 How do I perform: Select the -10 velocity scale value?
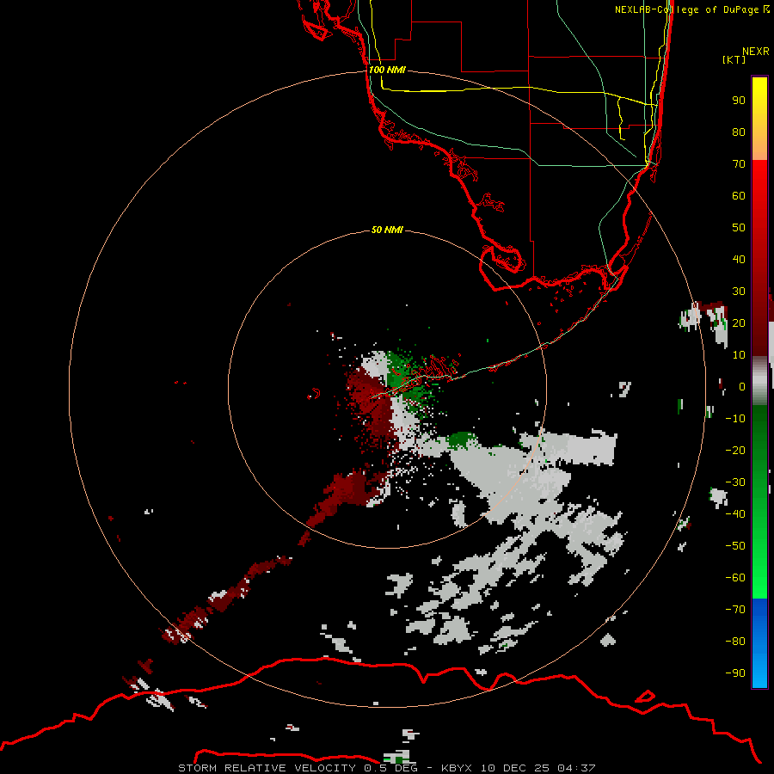point(735,419)
